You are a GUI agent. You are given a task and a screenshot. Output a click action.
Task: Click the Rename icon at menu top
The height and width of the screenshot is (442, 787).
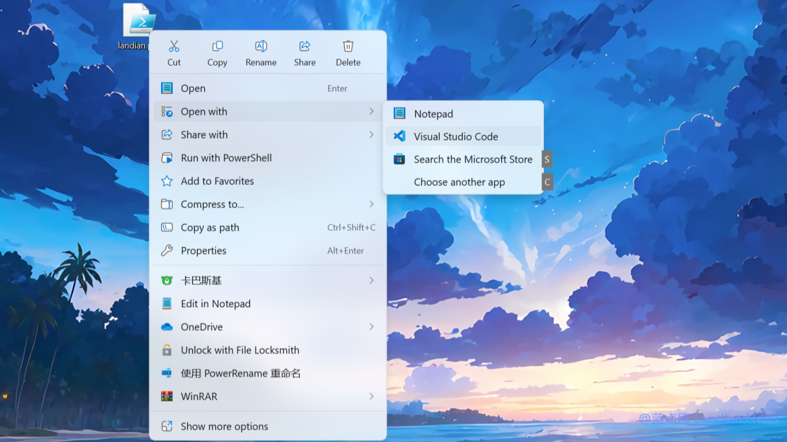(261, 47)
